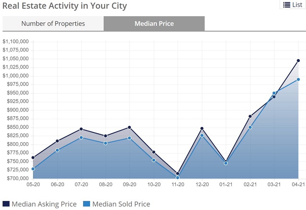Click the 10-20 asking price data point

click(x=154, y=152)
